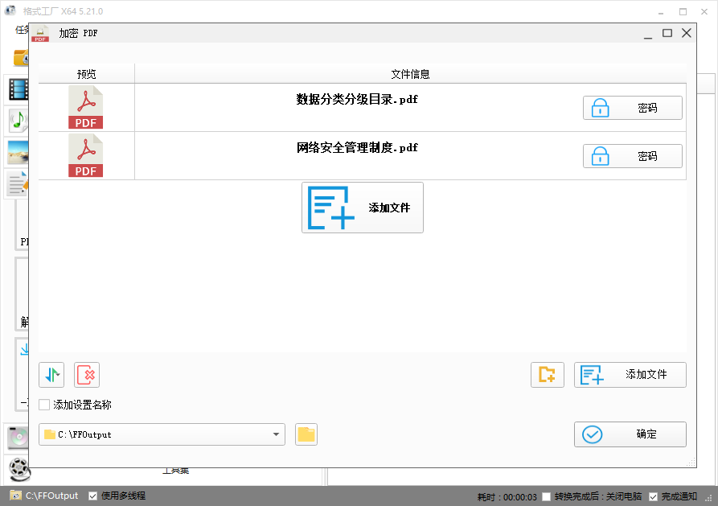Enable the 添加设置名称 checkbox

44,405
